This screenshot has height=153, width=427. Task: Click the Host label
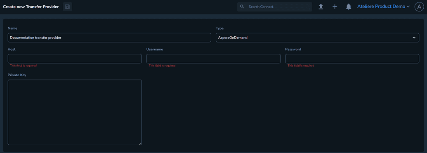coord(12,49)
